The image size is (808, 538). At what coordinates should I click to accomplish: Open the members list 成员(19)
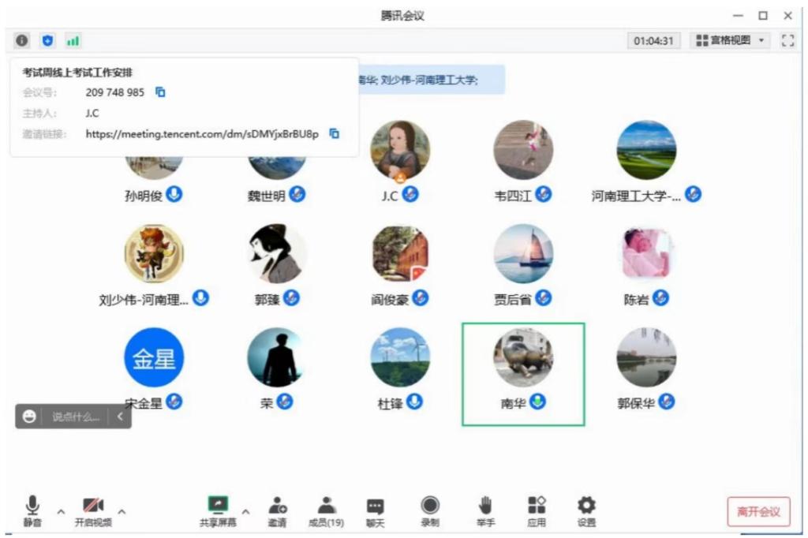pos(326,511)
